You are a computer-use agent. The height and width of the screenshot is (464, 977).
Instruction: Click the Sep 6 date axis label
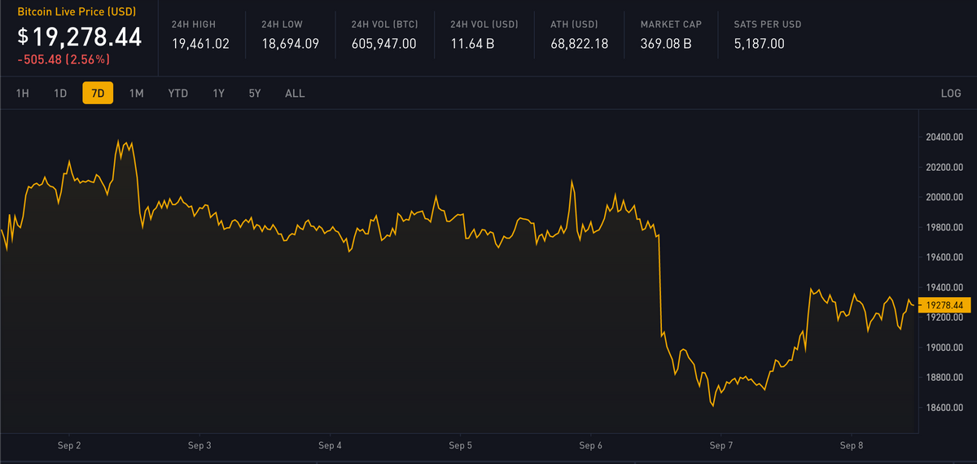point(590,445)
